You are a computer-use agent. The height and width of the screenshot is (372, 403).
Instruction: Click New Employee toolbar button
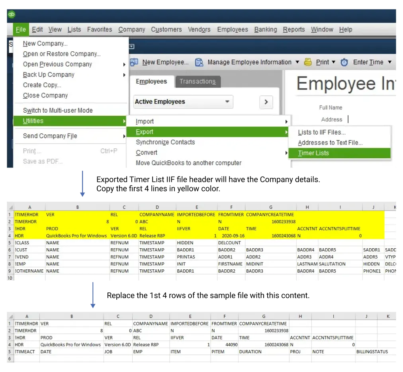[x=165, y=62]
